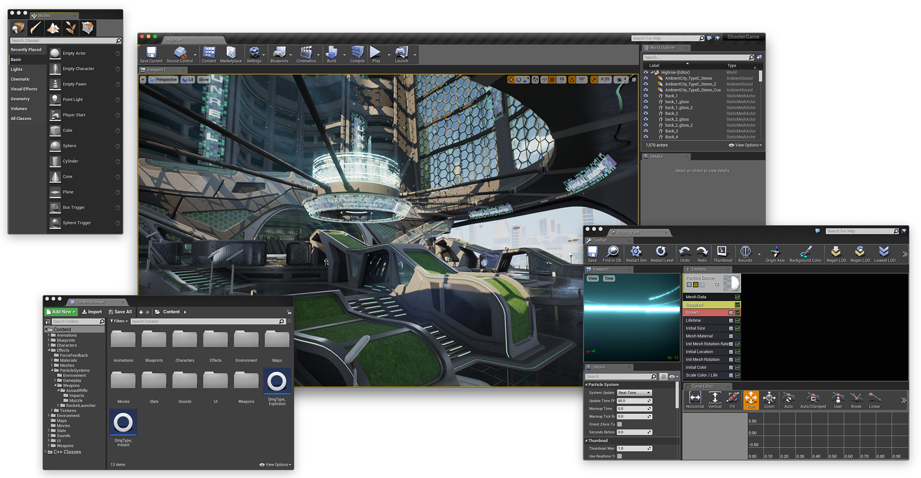Toggle the Lifetime module checkbox
Screen dimensions: 921x478
pyautogui.click(x=731, y=321)
